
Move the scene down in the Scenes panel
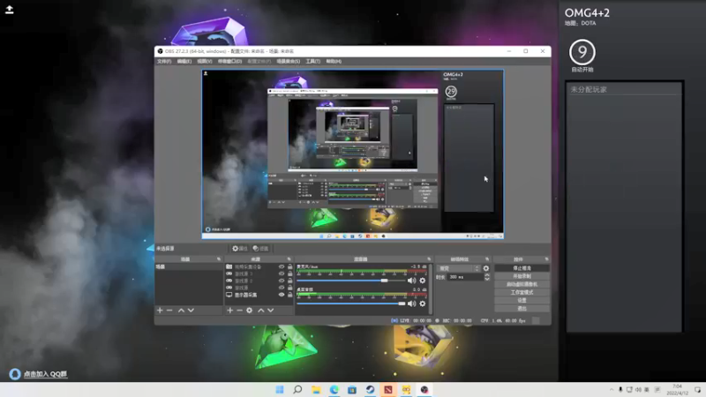[191, 311]
